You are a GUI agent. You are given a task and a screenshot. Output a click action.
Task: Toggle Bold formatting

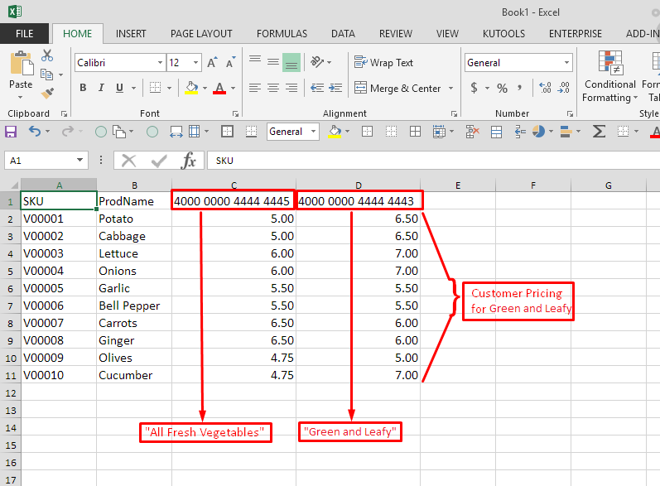(x=83, y=88)
